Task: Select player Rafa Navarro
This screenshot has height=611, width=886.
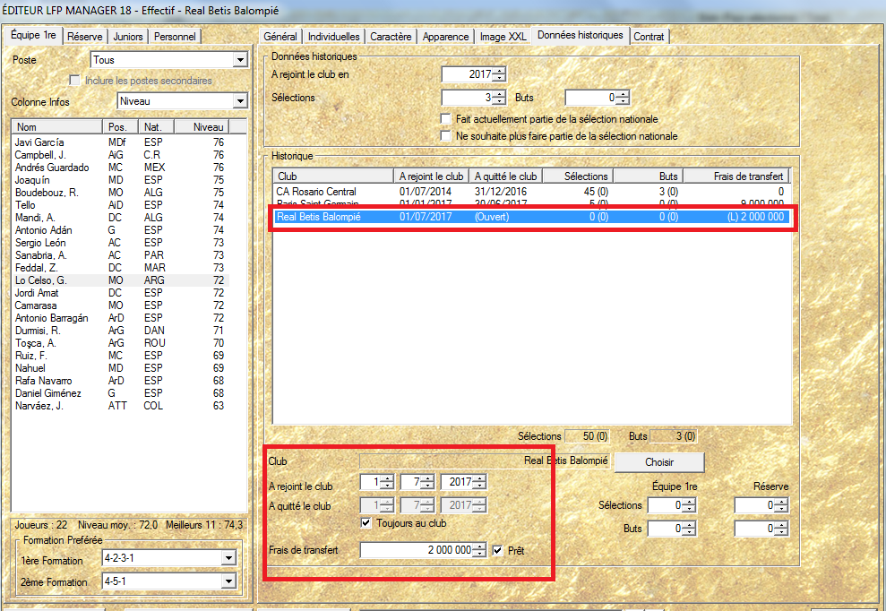Action: (x=121, y=381)
